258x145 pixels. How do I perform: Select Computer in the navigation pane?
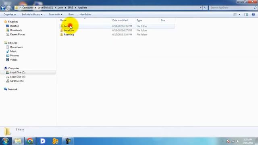point(14,68)
